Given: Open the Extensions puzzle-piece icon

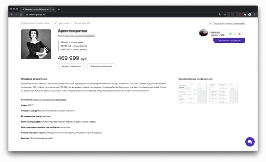Looking at the screenshot, I should pyautogui.click(x=245, y=15).
